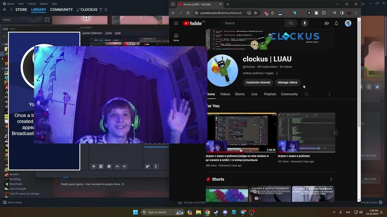Click the Manage videos button
The image size is (387, 217).
coord(288,82)
